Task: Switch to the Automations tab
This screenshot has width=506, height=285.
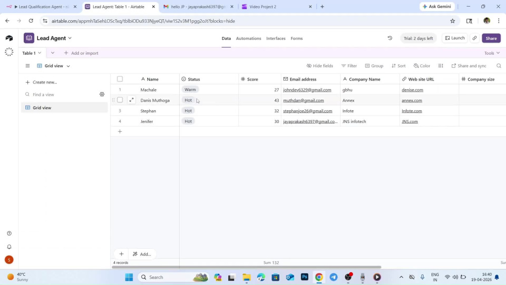Action: [248, 38]
